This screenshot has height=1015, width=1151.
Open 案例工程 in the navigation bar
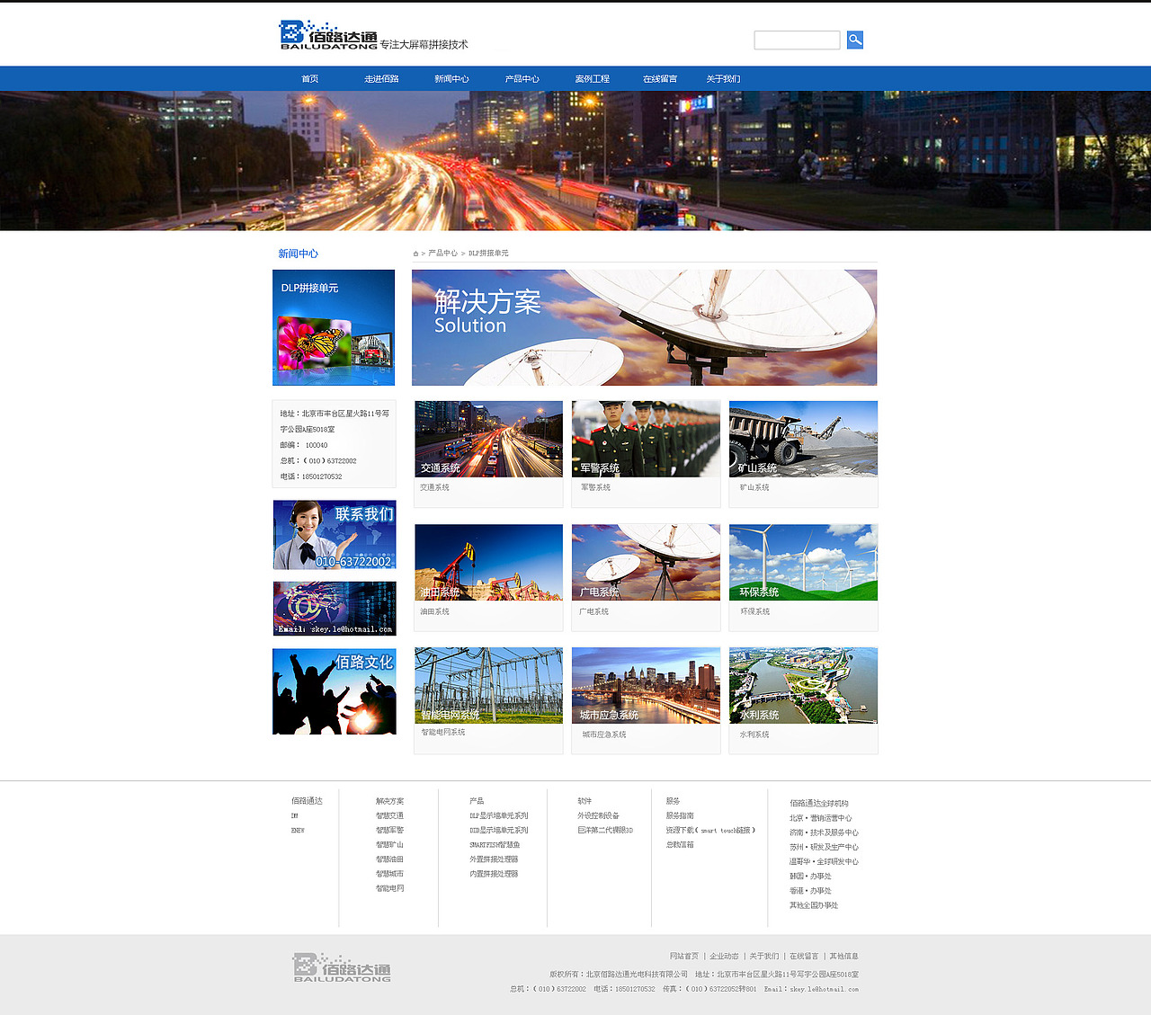point(592,79)
